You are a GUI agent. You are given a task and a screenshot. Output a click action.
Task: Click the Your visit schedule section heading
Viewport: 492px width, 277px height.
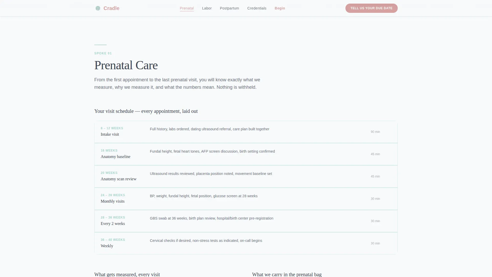(x=146, y=111)
